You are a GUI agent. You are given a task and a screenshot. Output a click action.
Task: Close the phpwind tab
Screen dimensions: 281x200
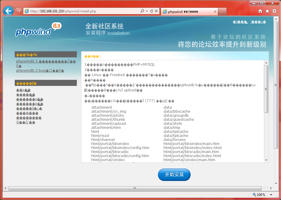(215, 12)
